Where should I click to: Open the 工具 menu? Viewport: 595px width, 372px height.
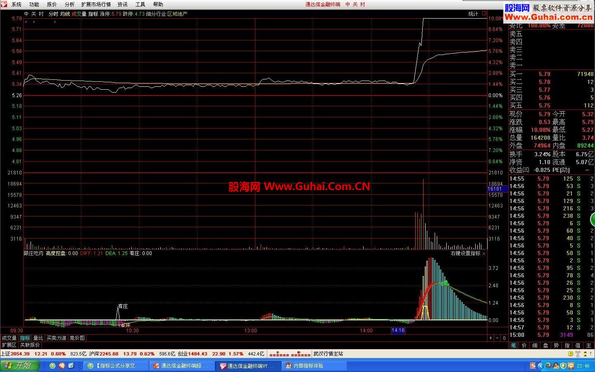[140, 5]
